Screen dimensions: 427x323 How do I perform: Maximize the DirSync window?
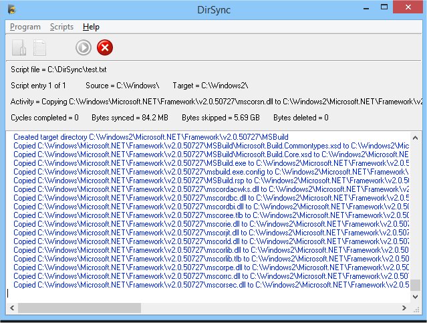pos(384,7)
